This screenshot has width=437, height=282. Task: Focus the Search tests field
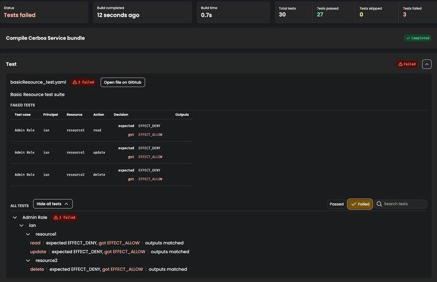(400, 204)
